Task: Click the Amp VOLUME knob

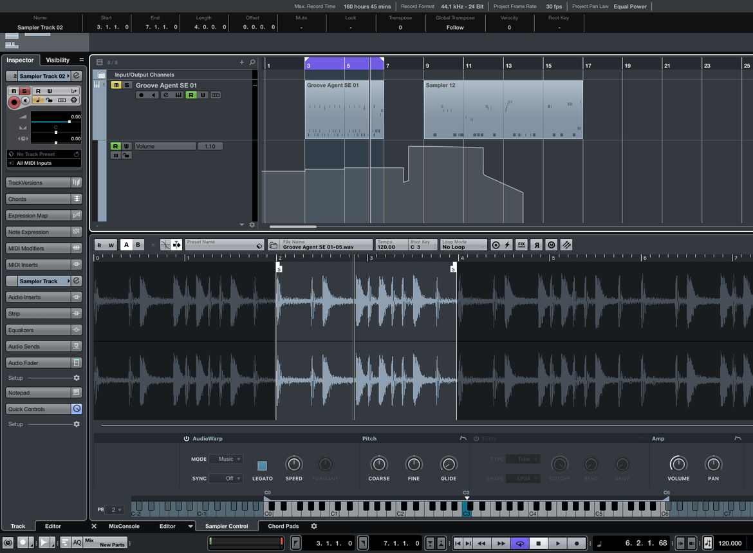Action: tap(678, 464)
